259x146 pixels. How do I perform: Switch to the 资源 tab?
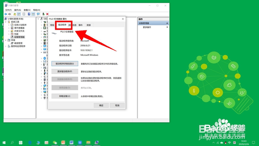coord(89,25)
